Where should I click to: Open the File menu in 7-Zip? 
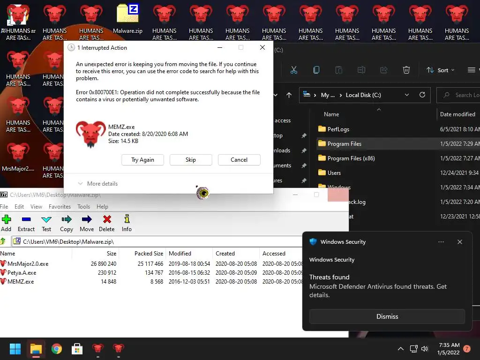[4, 207]
